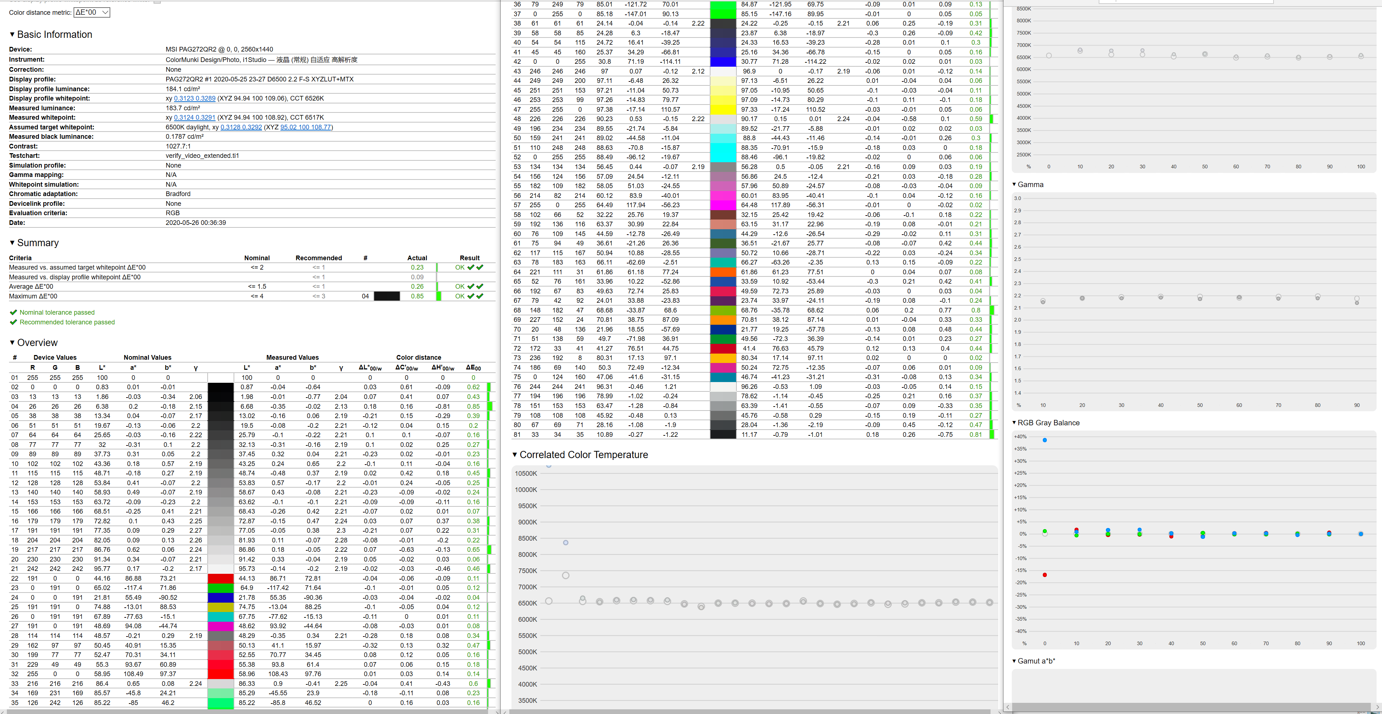Screen dimensions: 1382x714
Task: Click the Contrast value 1027.7:1
Action: pyautogui.click(x=178, y=146)
